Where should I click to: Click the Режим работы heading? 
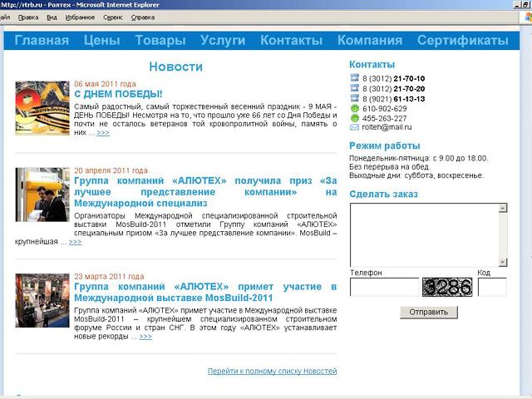coord(384,146)
